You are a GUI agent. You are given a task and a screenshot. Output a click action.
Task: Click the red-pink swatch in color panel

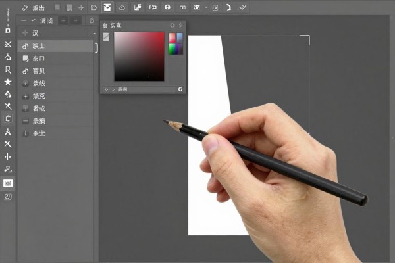click(x=172, y=37)
